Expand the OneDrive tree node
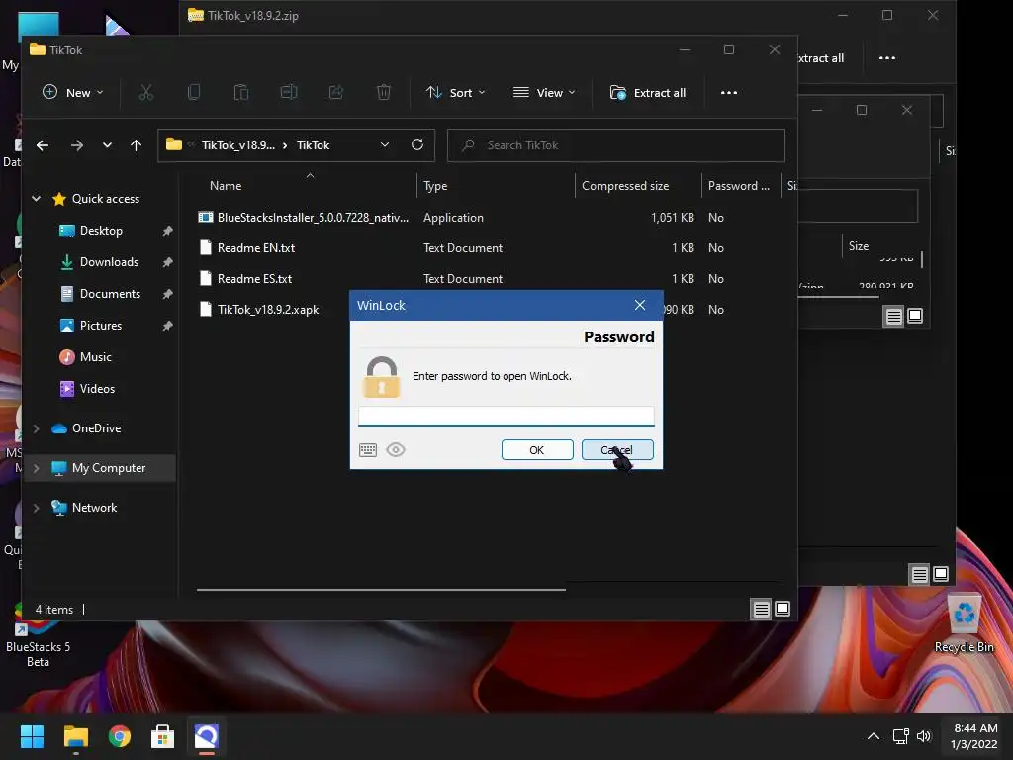Screen dimensions: 1013x760 click(37, 428)
